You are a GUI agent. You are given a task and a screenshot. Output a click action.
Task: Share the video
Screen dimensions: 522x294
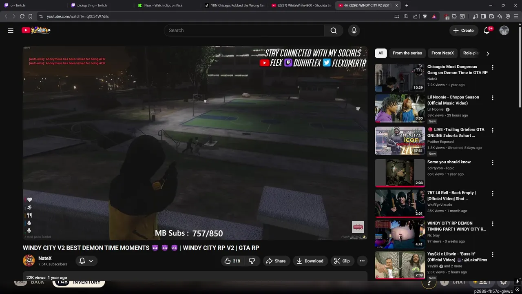[x=276, y=261]
